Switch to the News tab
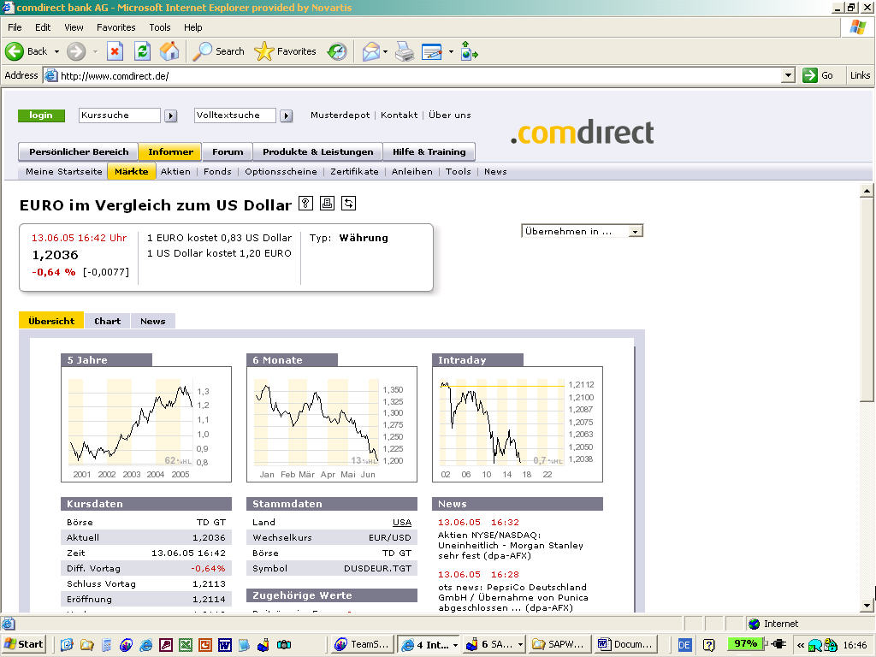Image resolution: width=876 pixels, height=657 pixels. [152, 322]
